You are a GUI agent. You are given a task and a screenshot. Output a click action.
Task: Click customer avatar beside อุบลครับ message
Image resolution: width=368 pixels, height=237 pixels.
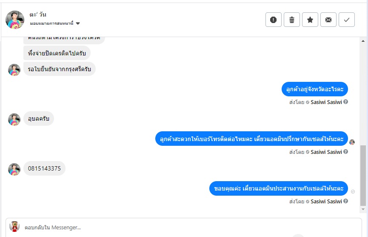pos(14,119)
